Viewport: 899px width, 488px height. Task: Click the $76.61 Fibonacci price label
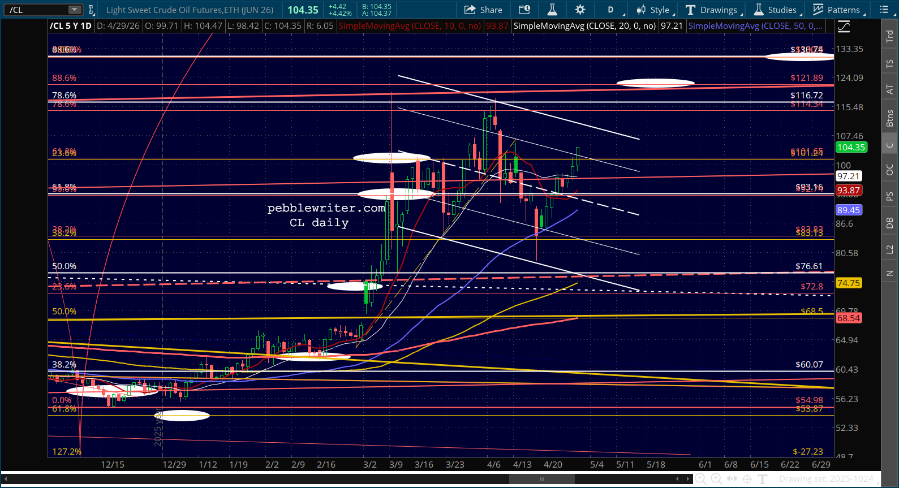[809, 266]
